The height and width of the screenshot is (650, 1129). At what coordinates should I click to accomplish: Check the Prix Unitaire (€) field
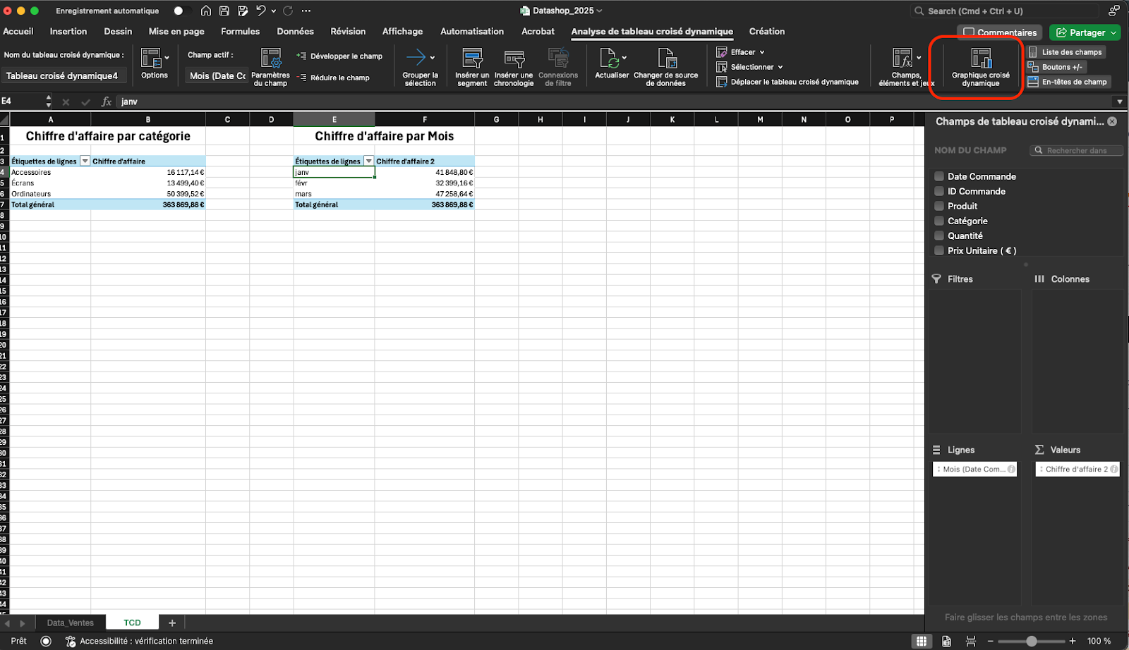(x=939, y=250)
